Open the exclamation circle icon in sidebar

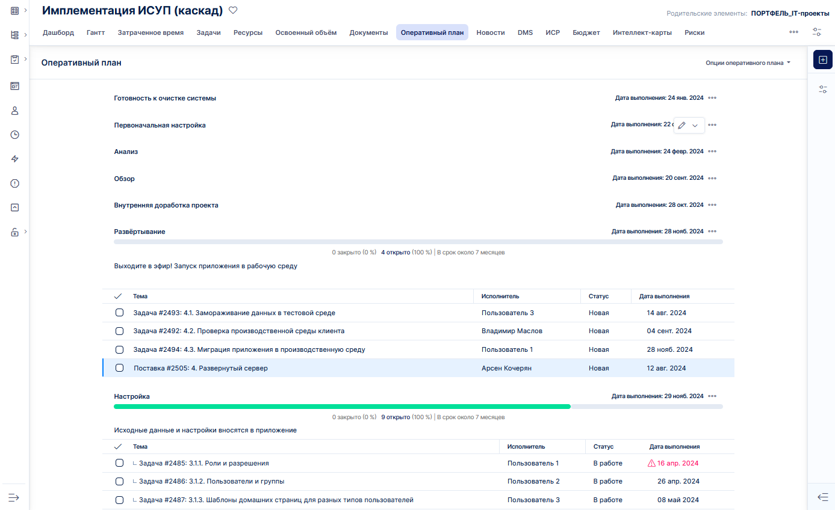[x=15, y=183]
